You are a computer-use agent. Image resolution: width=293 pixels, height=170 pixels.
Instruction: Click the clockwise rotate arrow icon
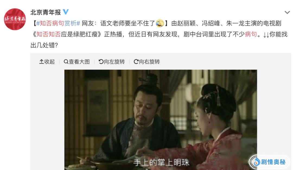tap(136, 62)
